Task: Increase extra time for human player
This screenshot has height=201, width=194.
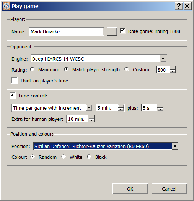Action: [x=91, y=117]
